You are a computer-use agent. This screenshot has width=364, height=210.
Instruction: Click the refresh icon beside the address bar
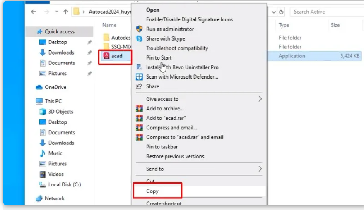(x=282, y=12)
